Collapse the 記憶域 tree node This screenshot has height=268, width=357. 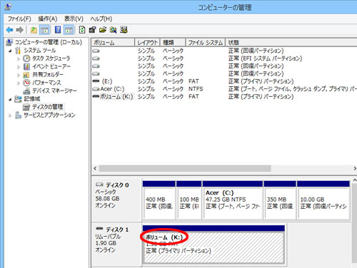coord(10,99)
